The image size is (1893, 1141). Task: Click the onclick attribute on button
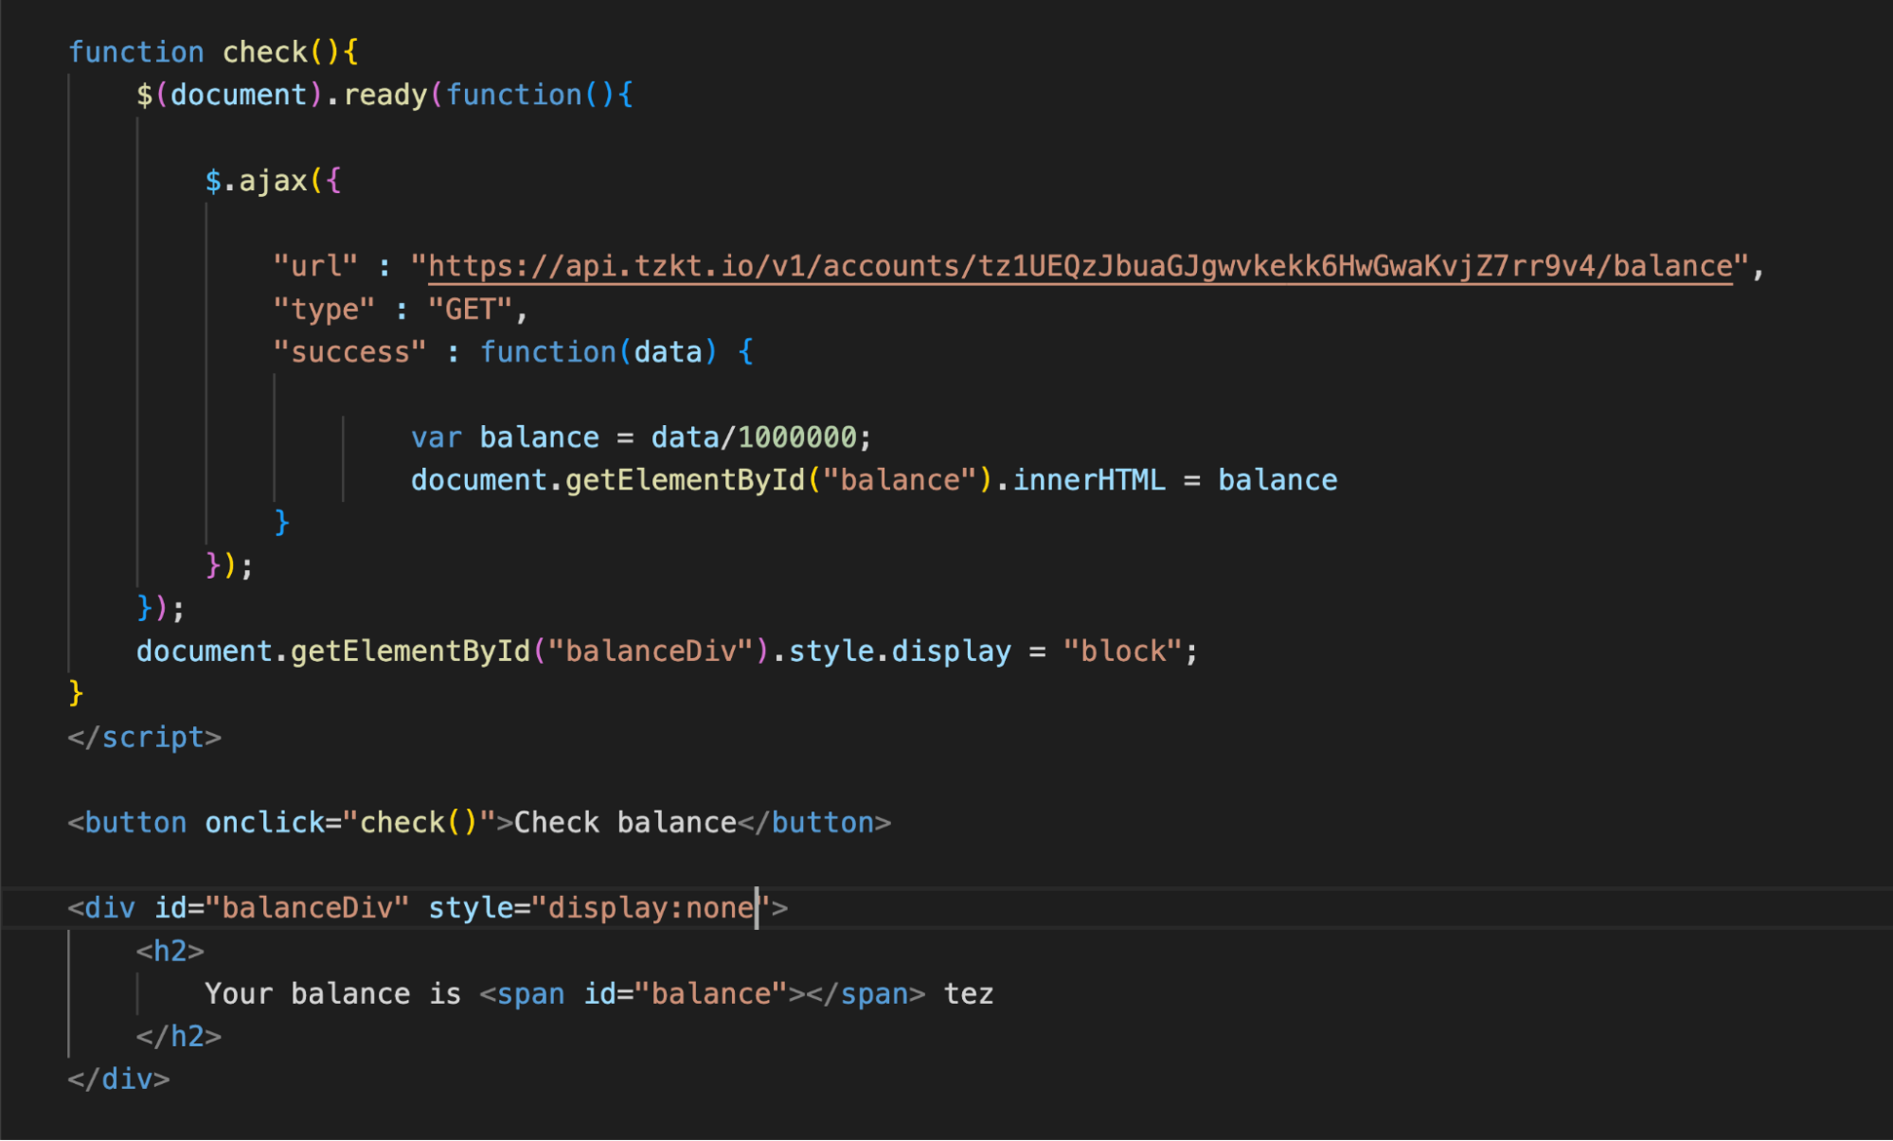tap(264, 823)
